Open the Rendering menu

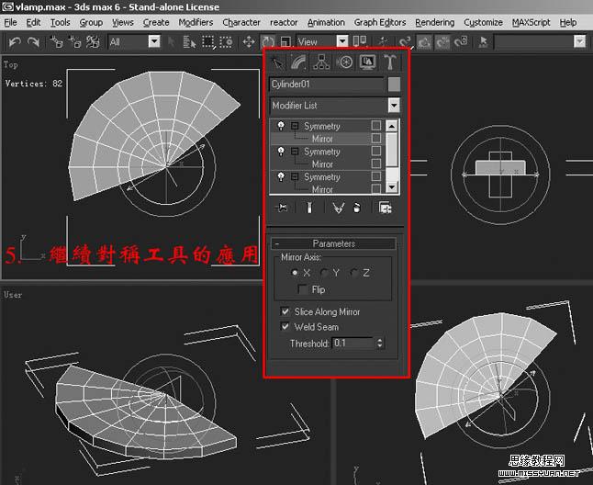[x=434, y=22]
